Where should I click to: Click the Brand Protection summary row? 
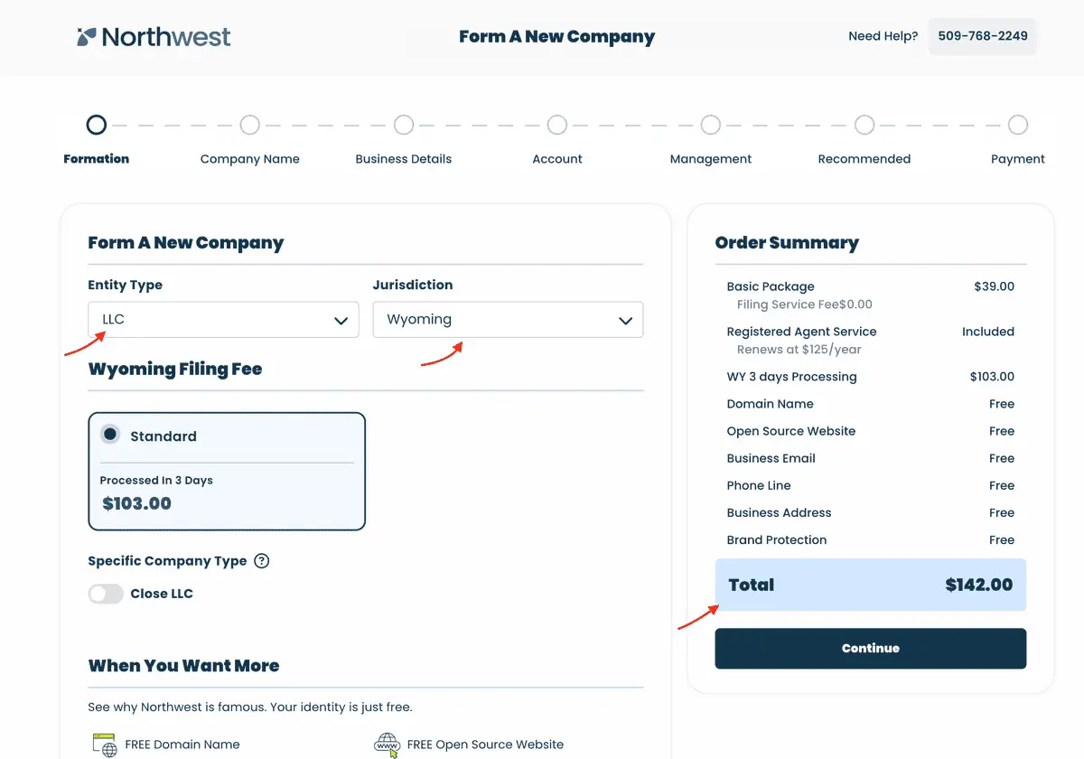point(871,539)
